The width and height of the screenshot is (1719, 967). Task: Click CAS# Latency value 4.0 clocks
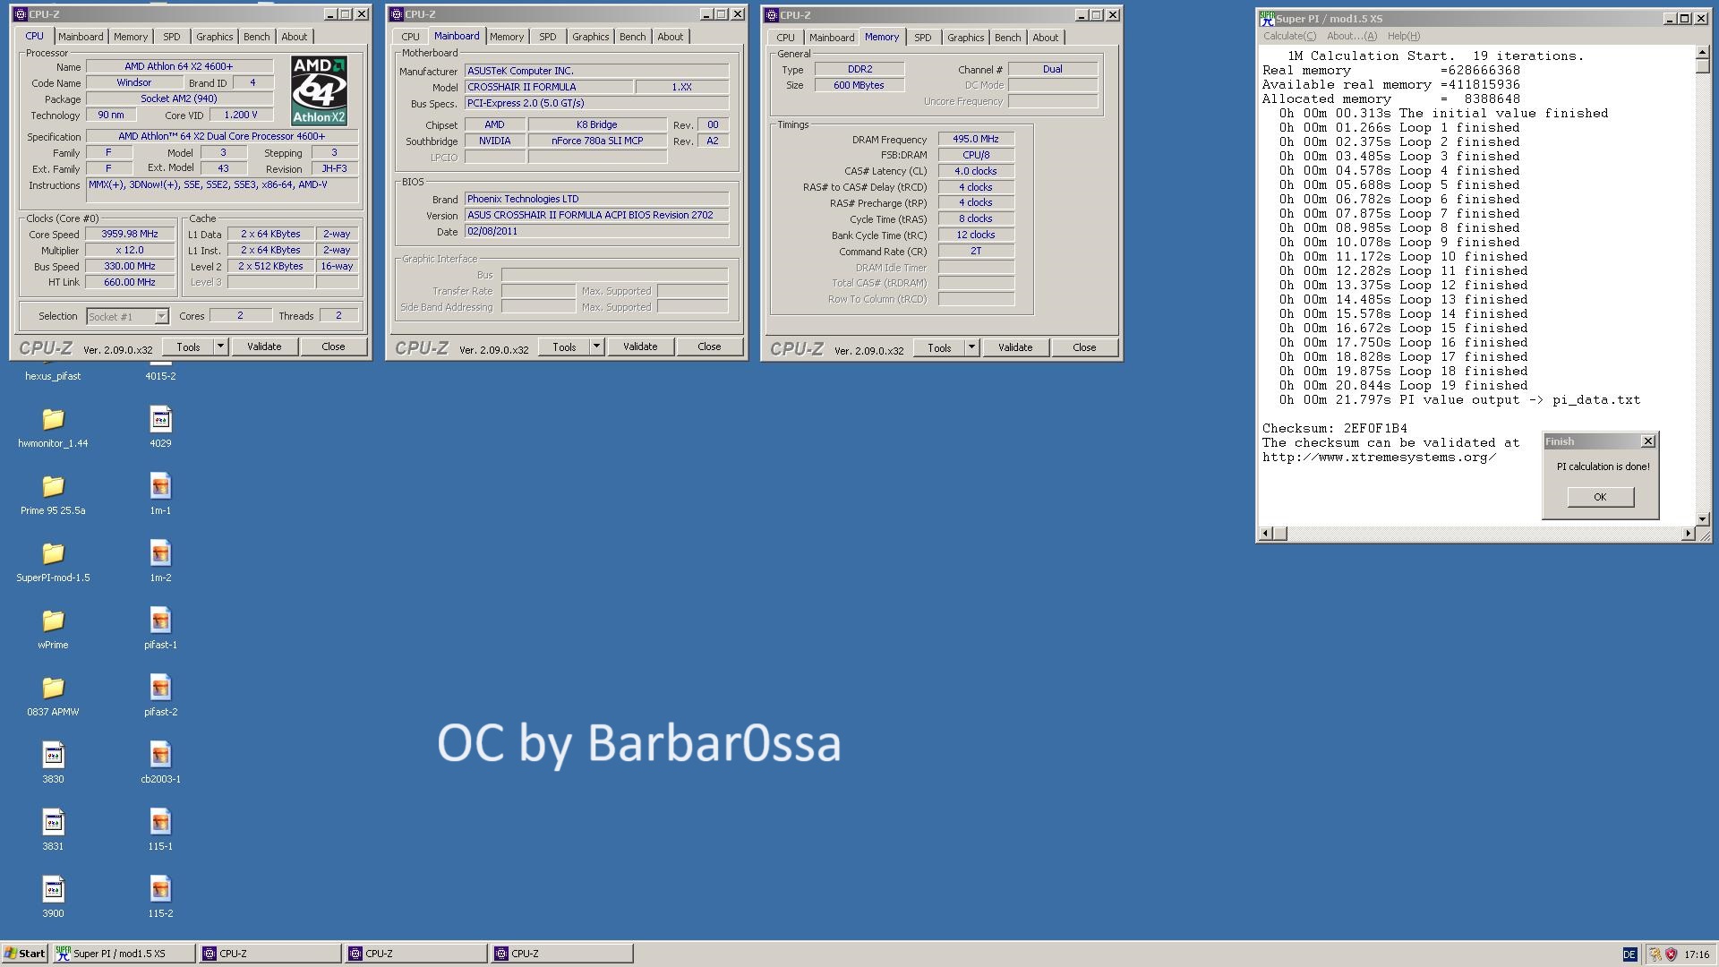(x=976, y=172)
